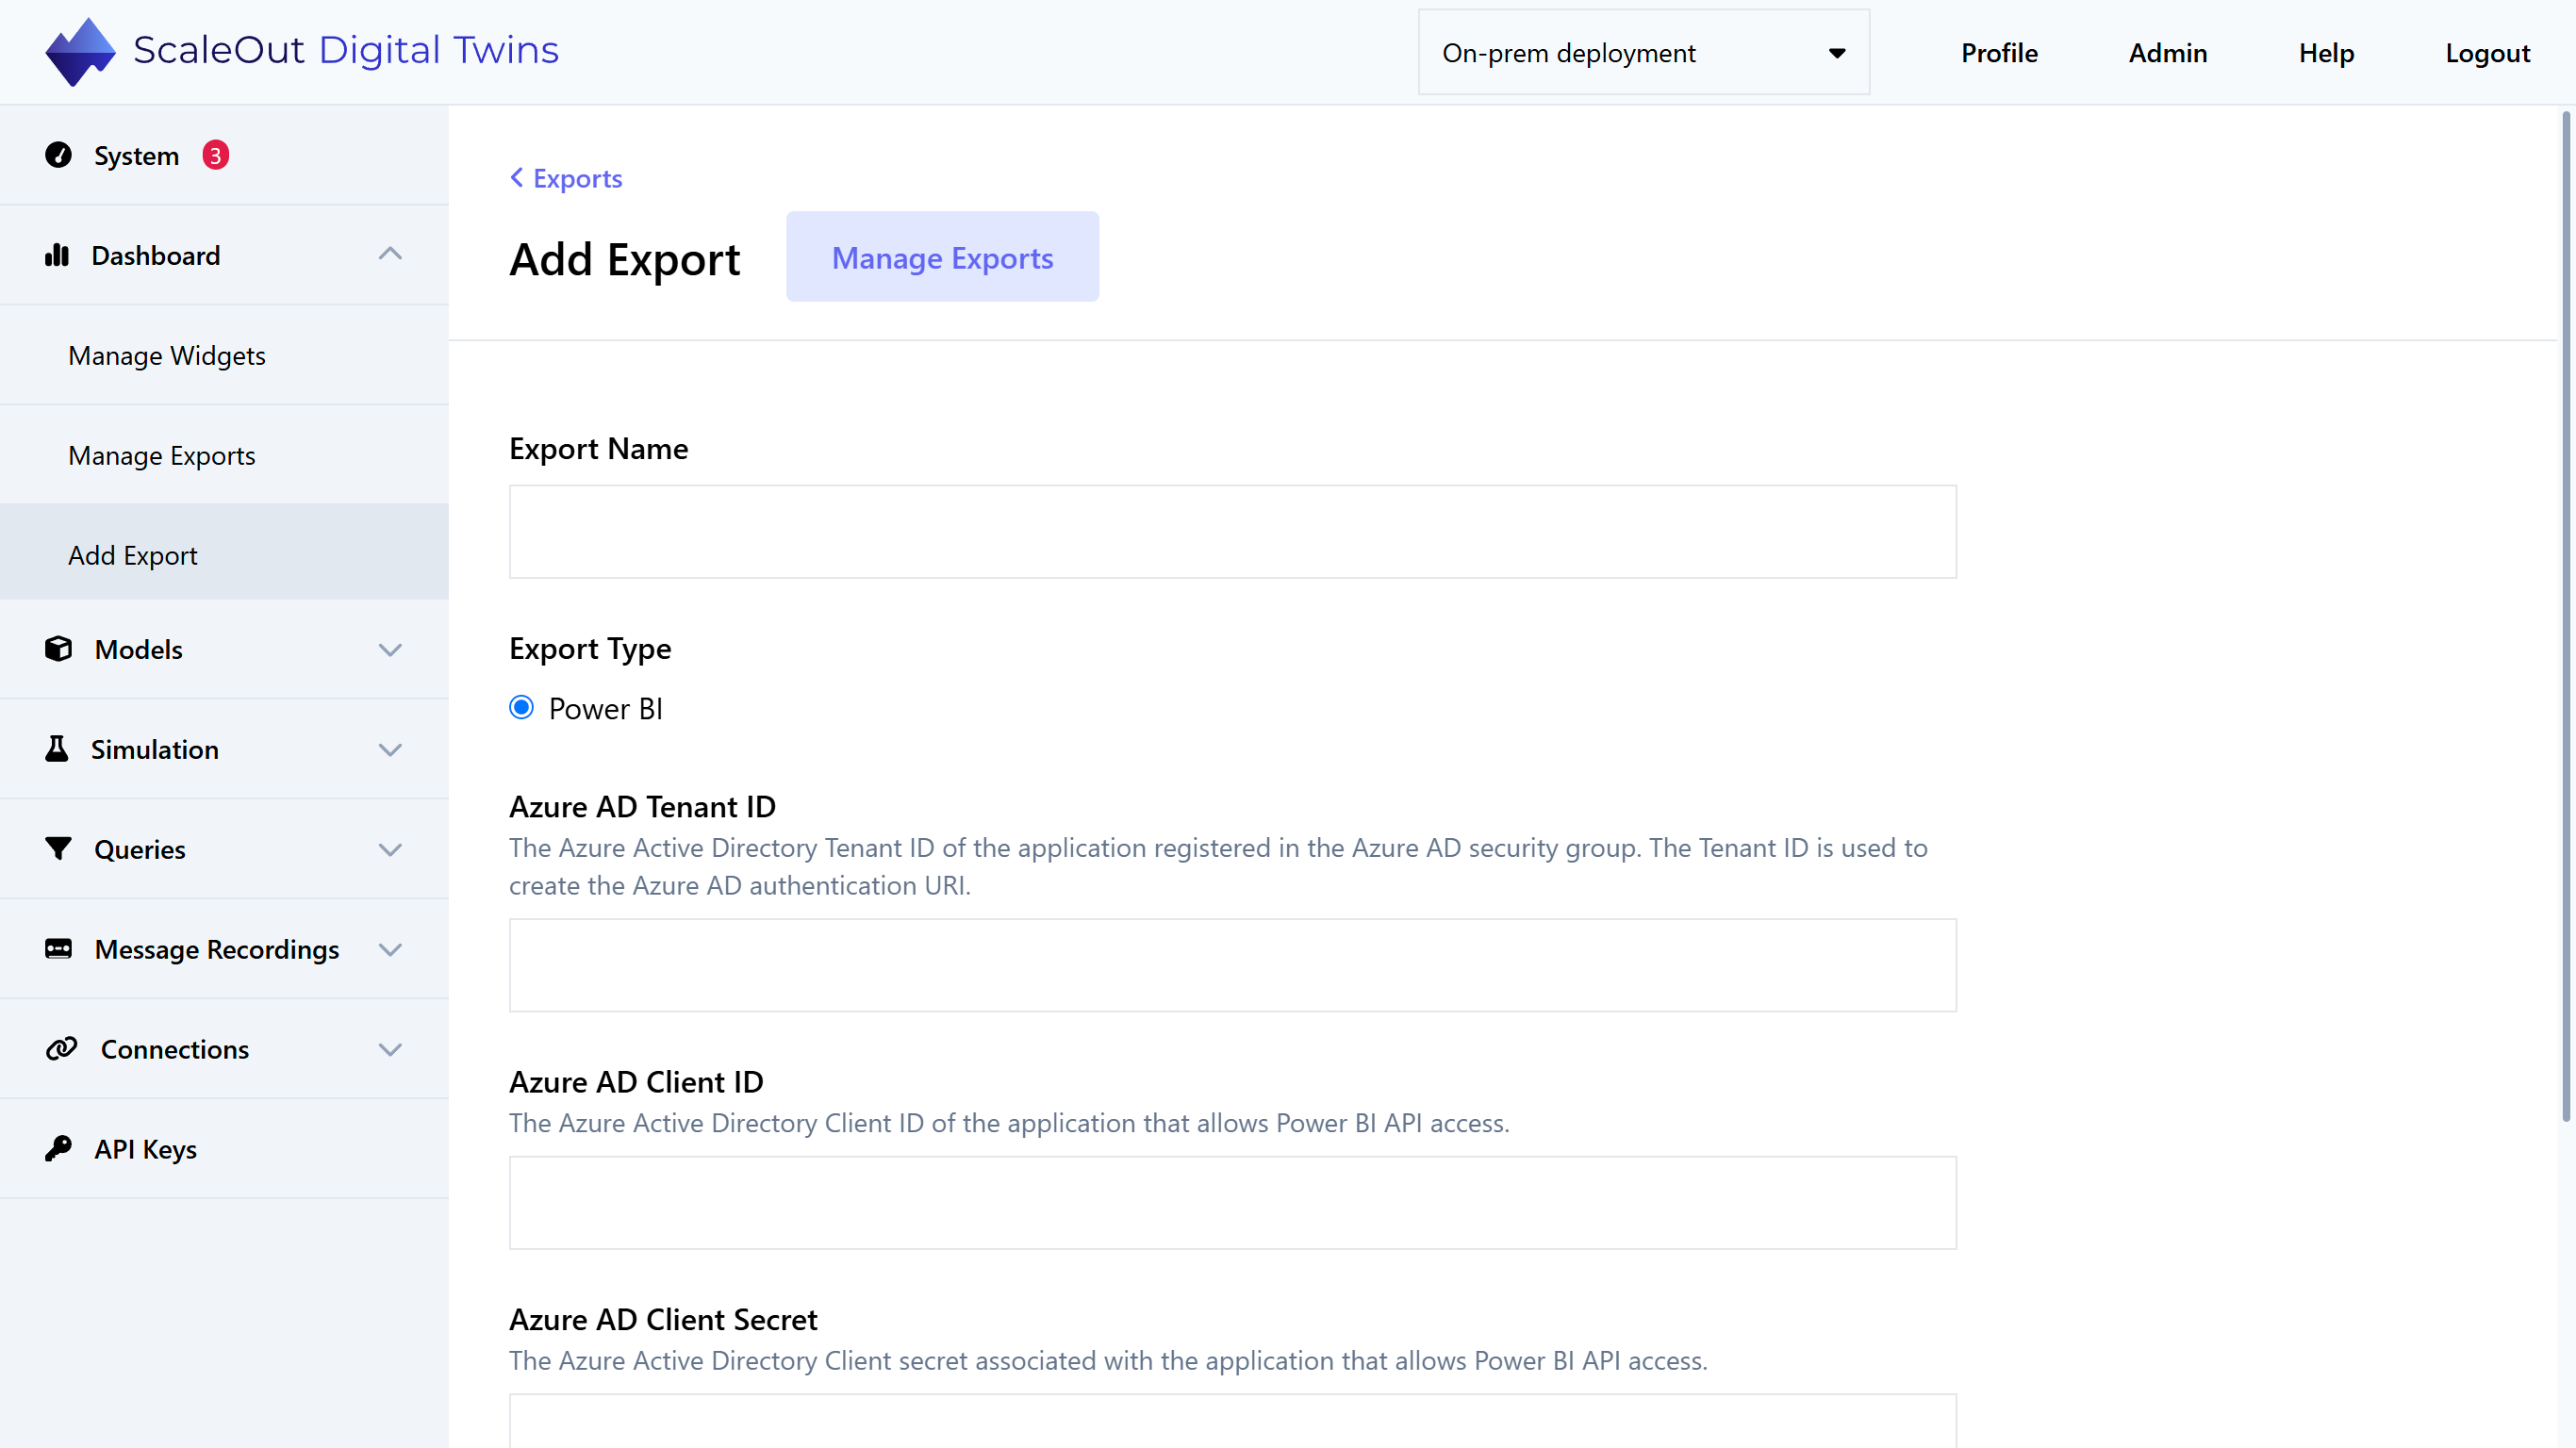Image resolution: width=2576 pixels, height=1448 pixels.
Task: Click the red notification badge showing 3
Action: 215,155
